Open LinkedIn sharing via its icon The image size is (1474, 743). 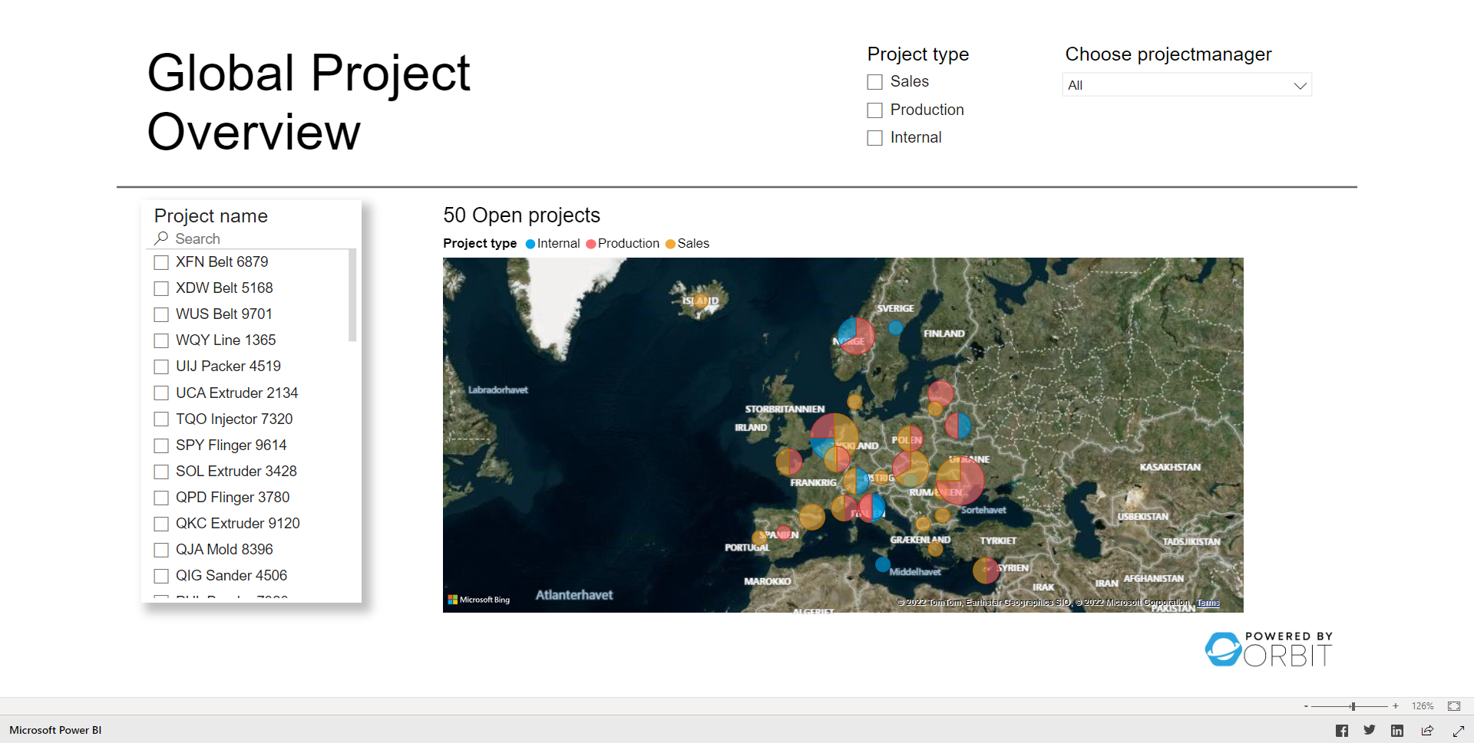[1398, 730]
